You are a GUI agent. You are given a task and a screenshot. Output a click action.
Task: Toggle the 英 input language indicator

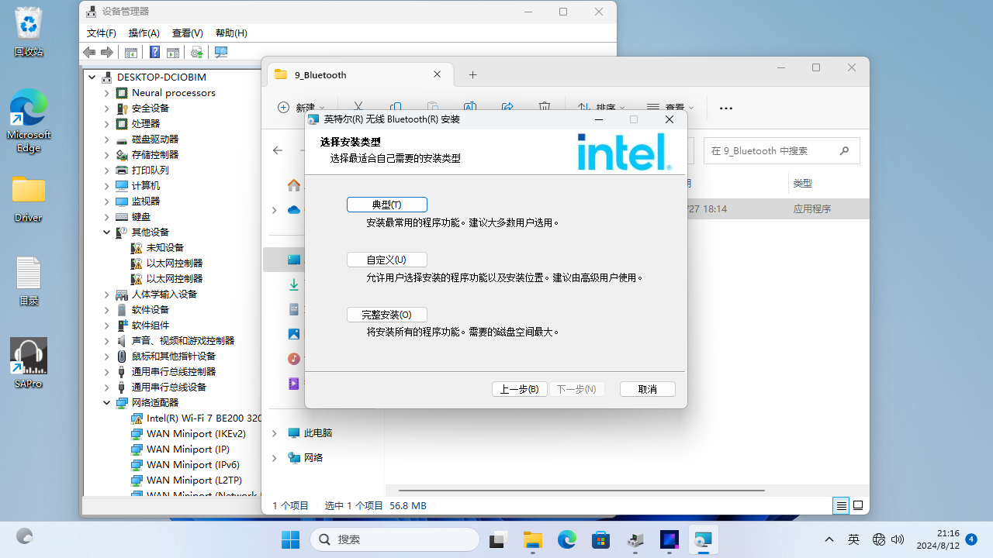(x=853, y=539)
